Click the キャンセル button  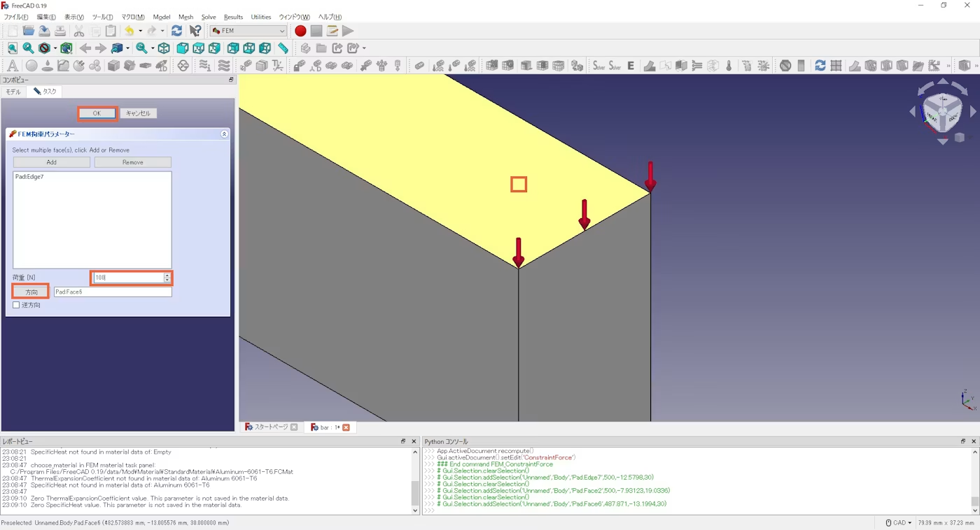[x=138, y=113]
